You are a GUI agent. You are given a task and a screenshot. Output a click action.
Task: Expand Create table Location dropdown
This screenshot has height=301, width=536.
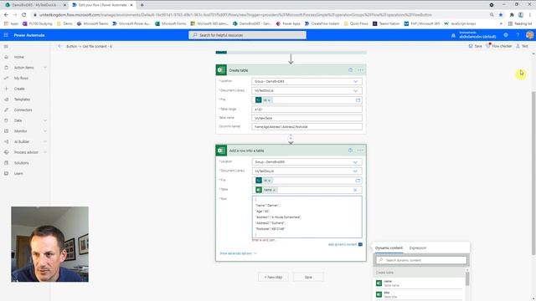pos(355,82)
